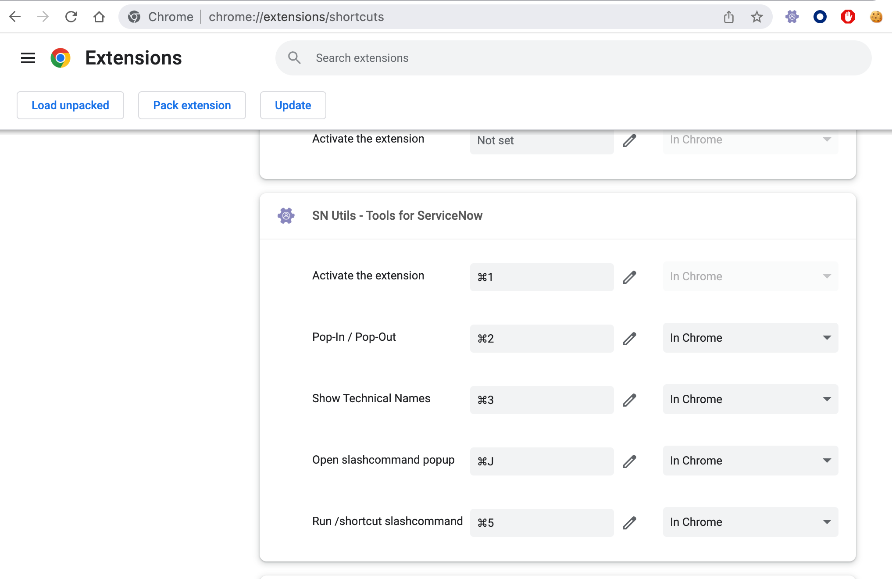Click the Load unpacked button
The width and height of the screenshot is (892, 579).
point(70,105)
